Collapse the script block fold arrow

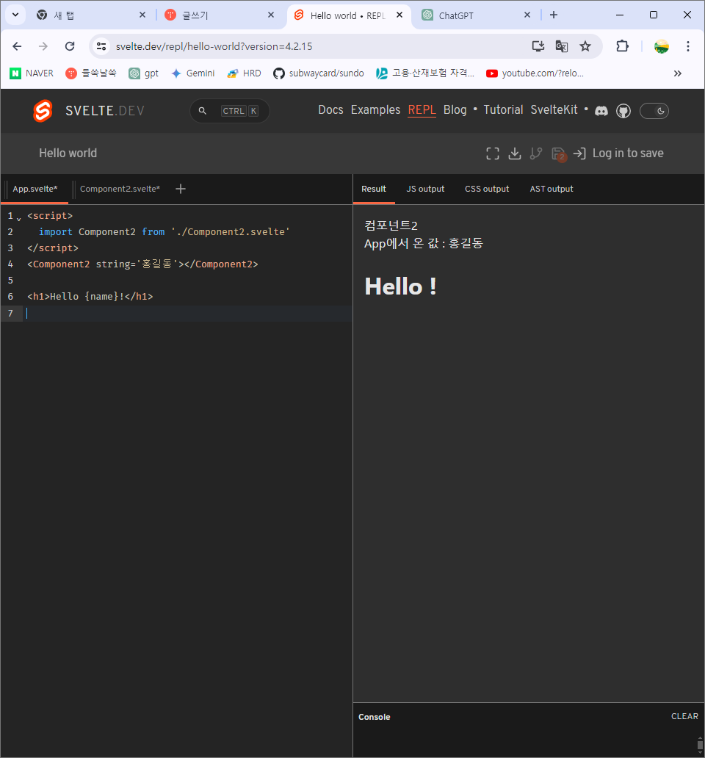(x=19, y=219)
